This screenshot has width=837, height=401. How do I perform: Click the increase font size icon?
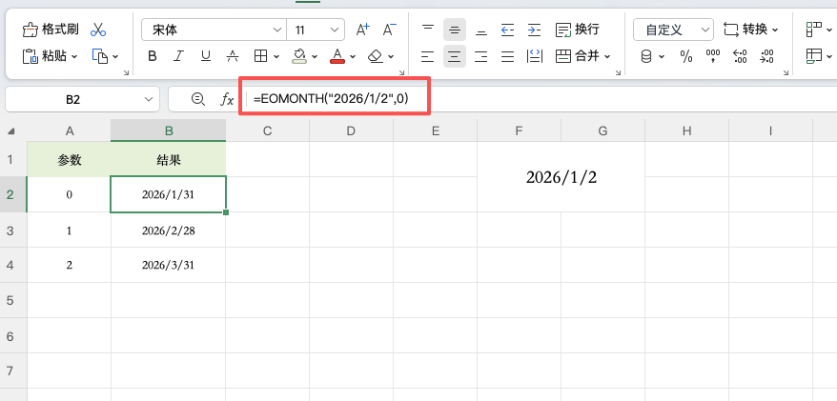pyautogui.click(x=362, y=30)
